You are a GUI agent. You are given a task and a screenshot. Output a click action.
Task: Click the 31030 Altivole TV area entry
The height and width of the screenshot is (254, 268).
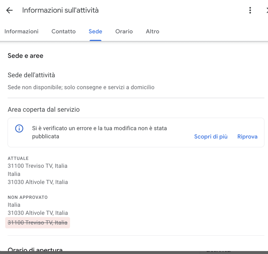pos(38,182)
